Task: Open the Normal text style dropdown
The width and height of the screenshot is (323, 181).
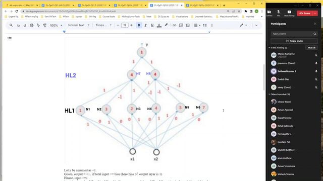Action: click(x=79, y=25)
